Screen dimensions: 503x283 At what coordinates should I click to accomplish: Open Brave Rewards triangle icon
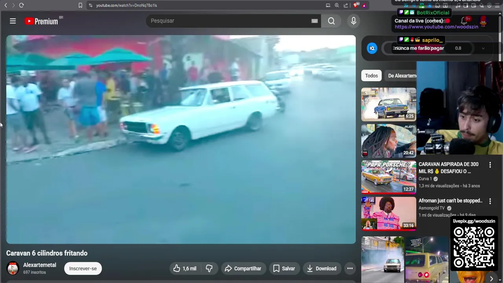pos(364,5)
